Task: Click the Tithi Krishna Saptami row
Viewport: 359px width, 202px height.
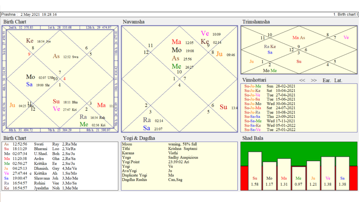Action: tap(160, 149)
